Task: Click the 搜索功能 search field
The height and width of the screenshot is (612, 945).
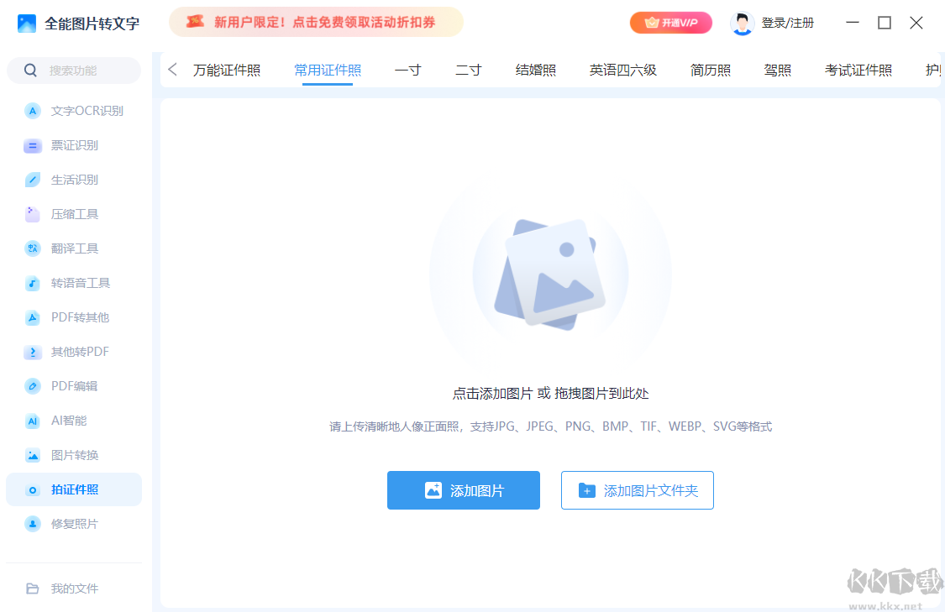Action: [x=74, y=70]
